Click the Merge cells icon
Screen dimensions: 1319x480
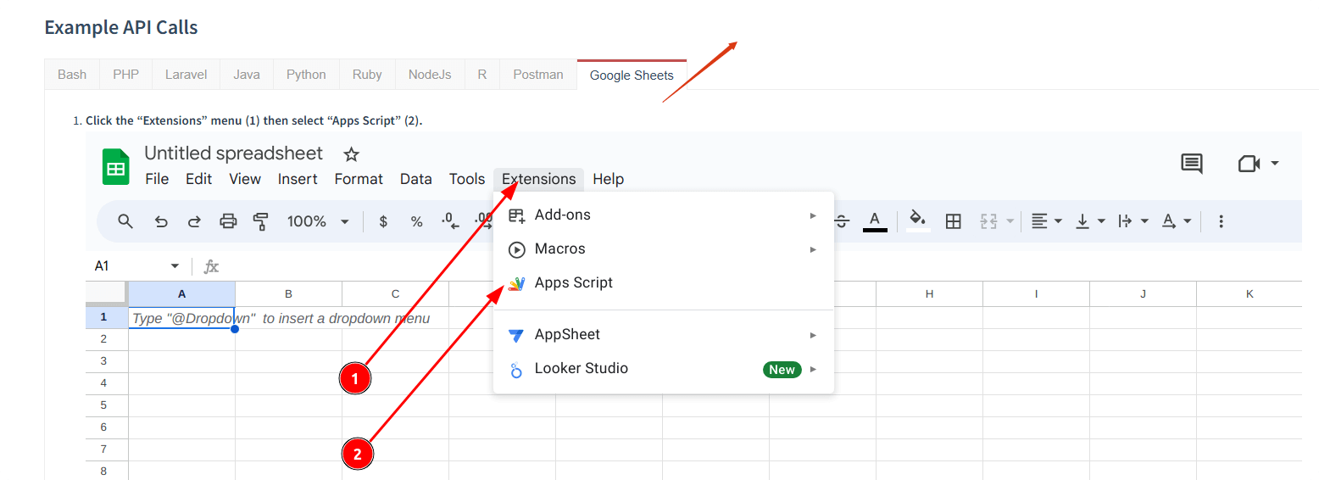[988, 221]
